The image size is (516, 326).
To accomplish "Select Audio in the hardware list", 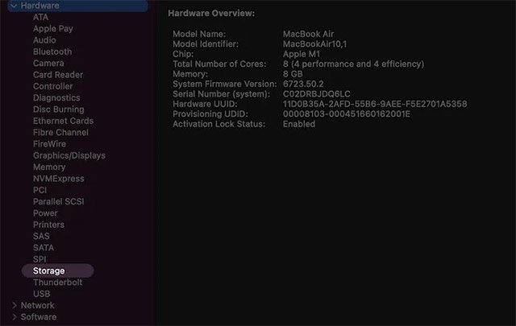I will (x=44, y=40).
